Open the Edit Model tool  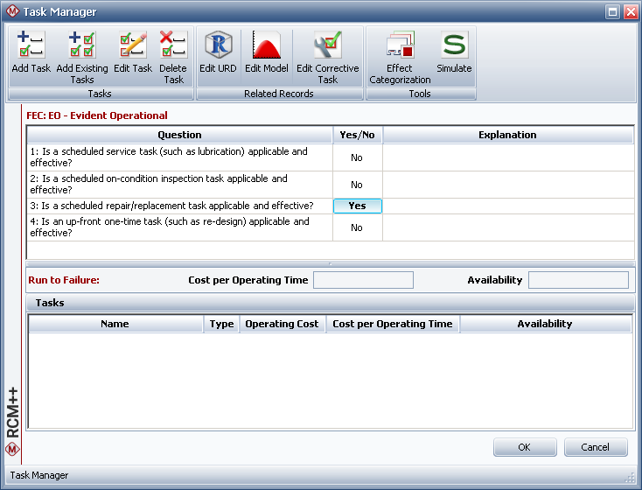coord(266,54)
